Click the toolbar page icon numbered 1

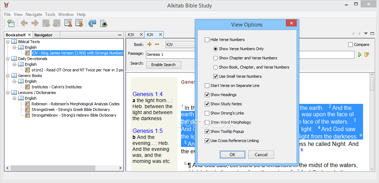pyautogui.click(x=68, y=23)
